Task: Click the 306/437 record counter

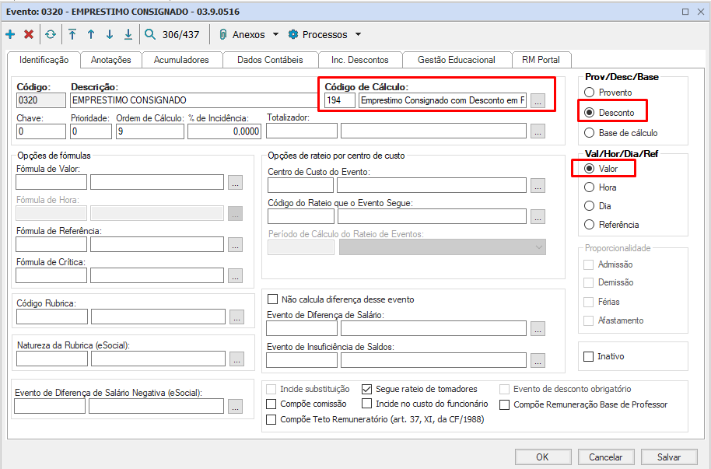Action: tap(181, 35)
